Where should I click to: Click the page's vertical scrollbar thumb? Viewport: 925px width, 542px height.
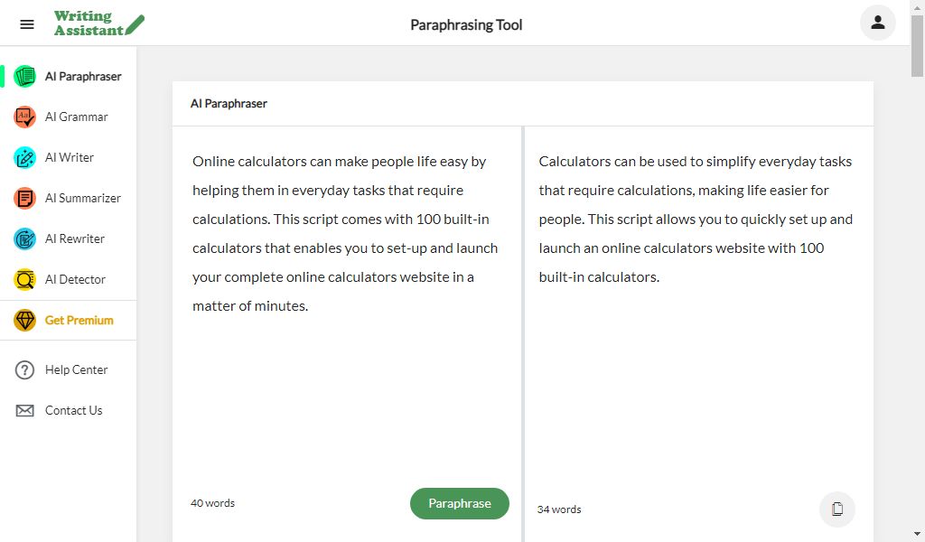917,45
